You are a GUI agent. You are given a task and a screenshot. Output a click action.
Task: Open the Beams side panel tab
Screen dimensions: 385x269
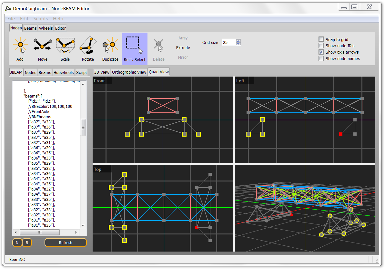point(45,72)
